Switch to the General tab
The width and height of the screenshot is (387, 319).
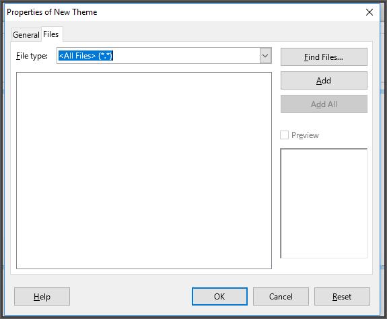click(26, 34)
